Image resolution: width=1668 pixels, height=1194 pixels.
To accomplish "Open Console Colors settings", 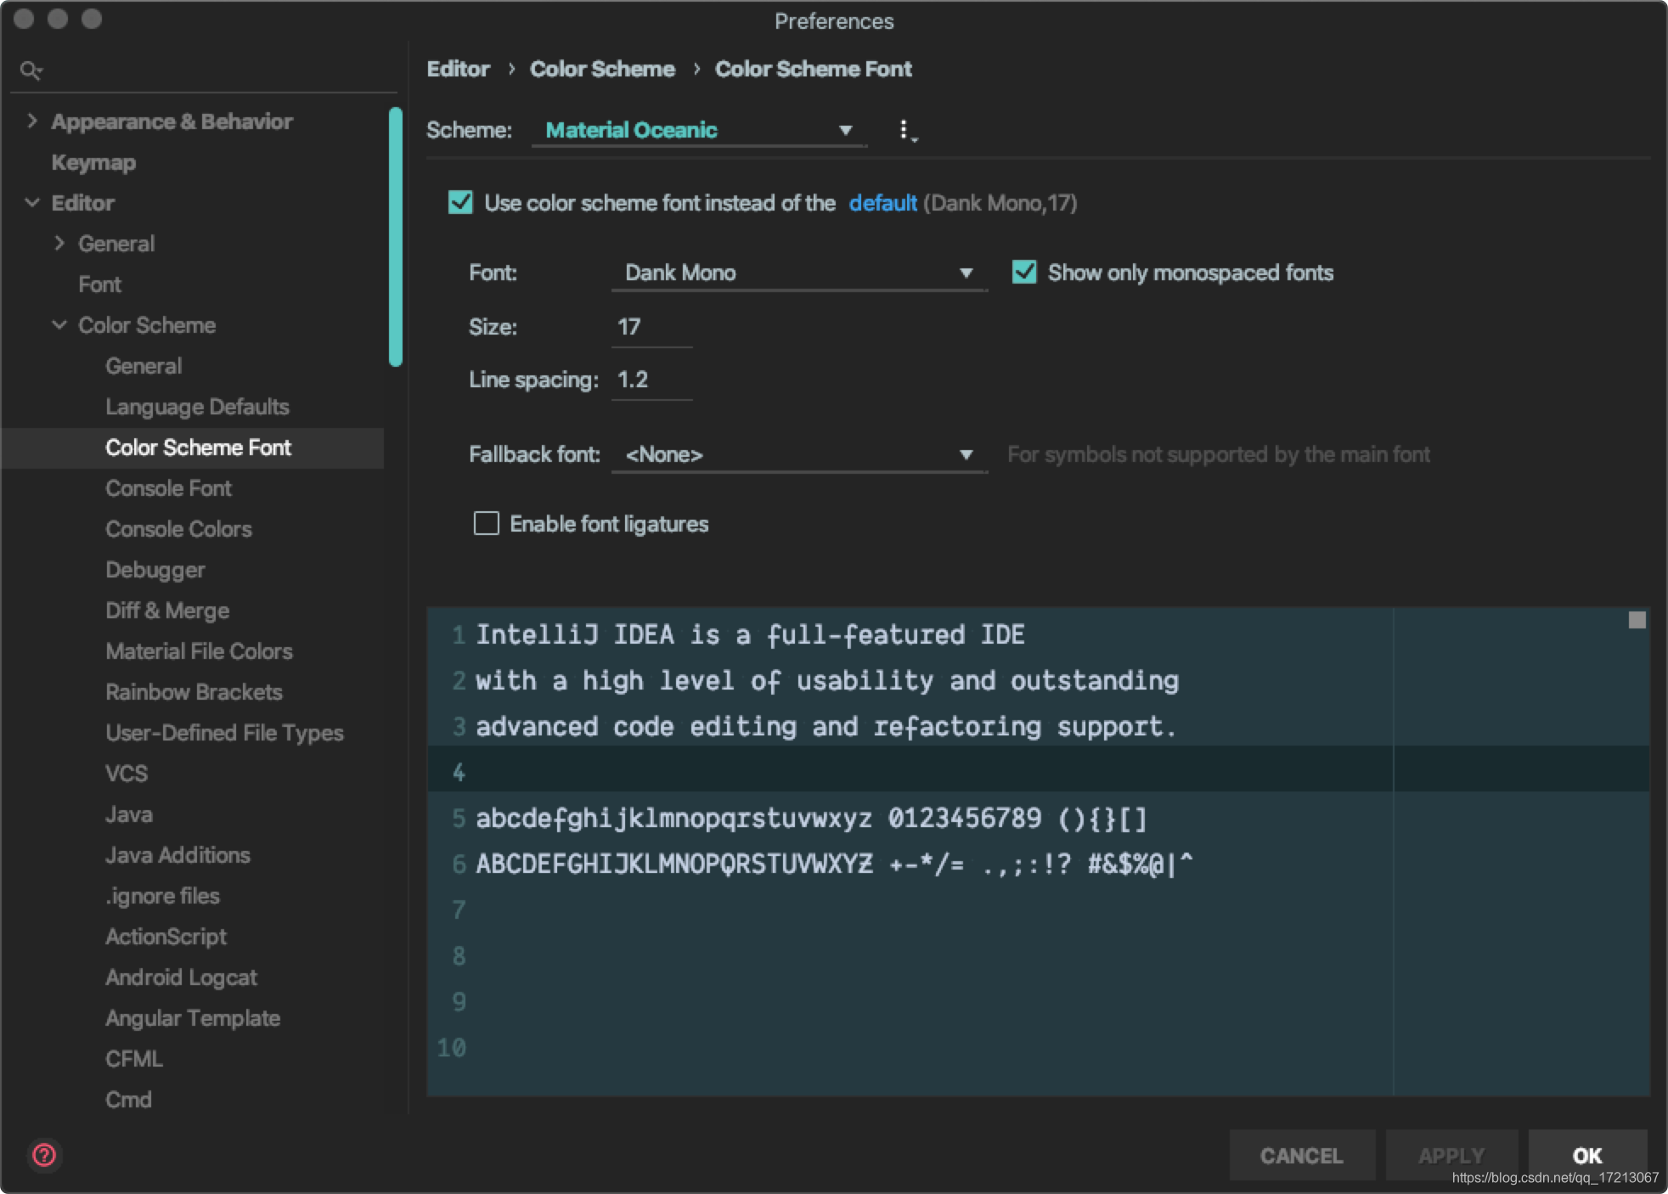I will pos(178,529).
